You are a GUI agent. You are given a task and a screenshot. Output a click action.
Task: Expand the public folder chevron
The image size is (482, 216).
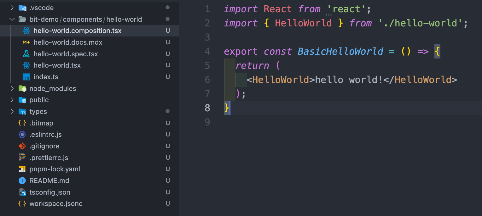tap(12, 100)
